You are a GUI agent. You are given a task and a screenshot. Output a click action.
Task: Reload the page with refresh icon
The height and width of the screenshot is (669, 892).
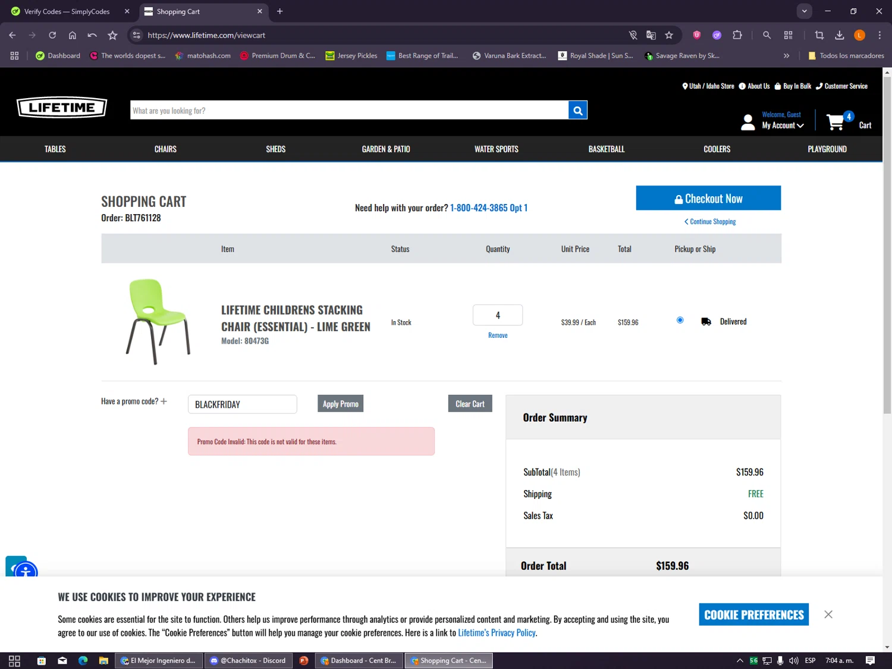point(52,35)
